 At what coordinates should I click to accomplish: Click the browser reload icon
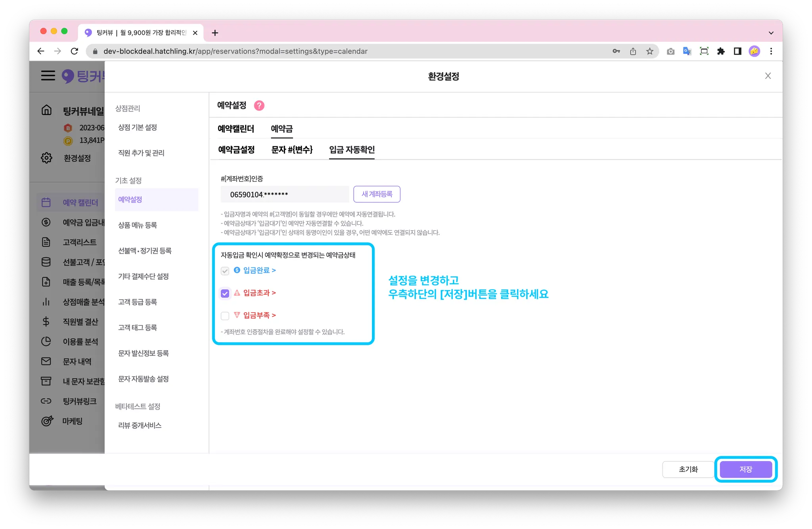pyautogui.click(x=75, y=51)
